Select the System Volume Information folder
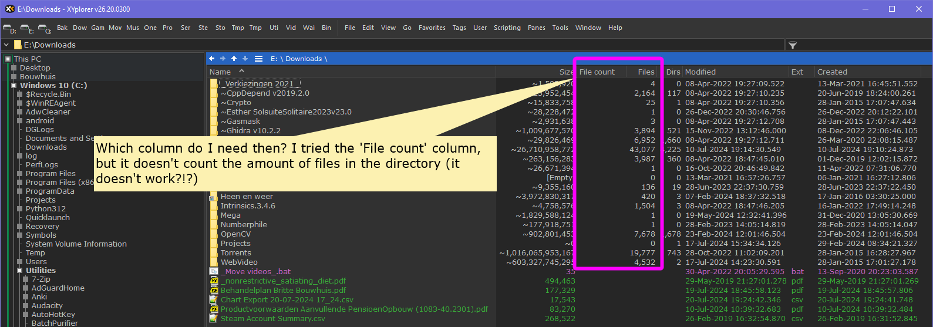 (x=76, y=244)
